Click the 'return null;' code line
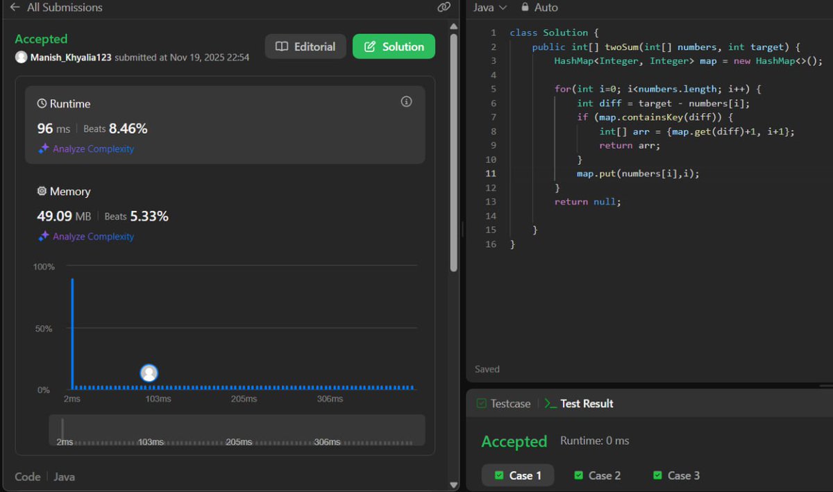This screenshot has width=833, height=492. (x=587, y=201)
